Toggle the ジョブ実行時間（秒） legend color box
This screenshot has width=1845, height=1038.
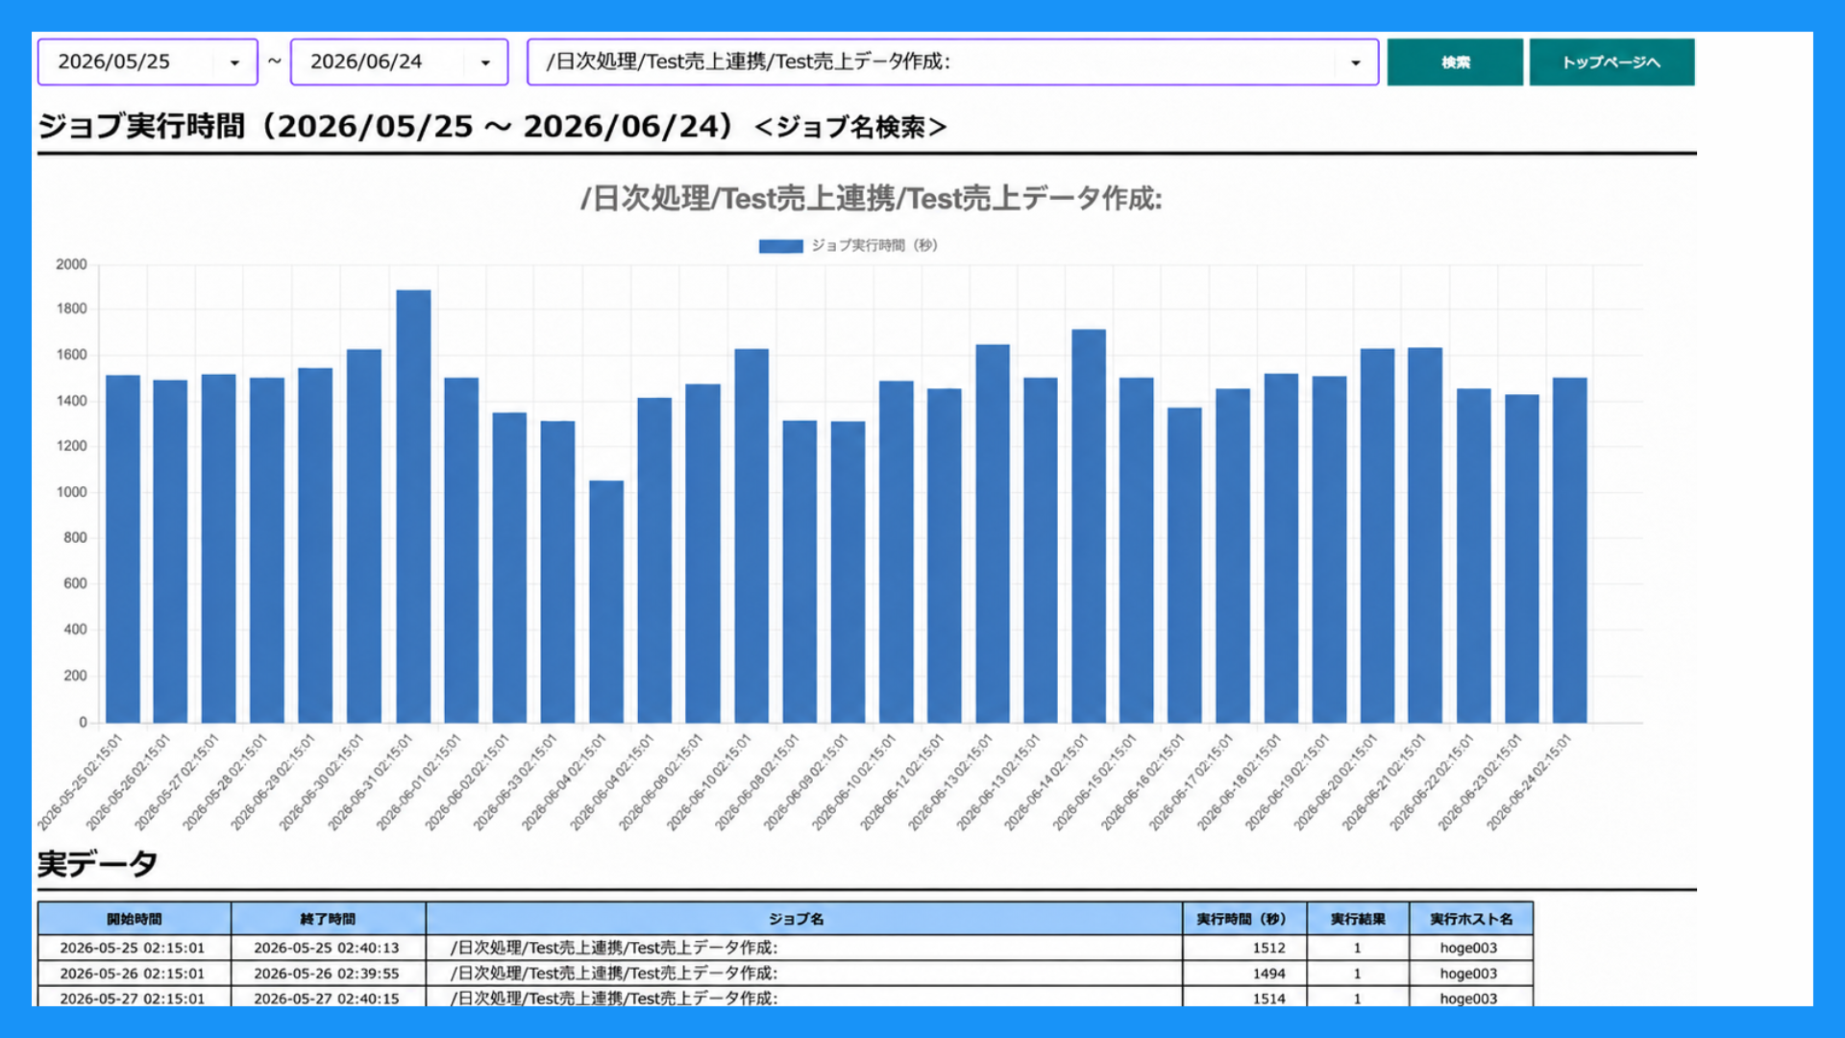(780, 246)
